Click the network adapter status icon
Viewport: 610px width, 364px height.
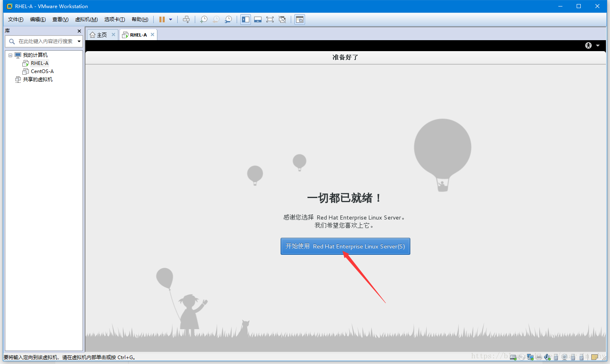pos(530,357)
